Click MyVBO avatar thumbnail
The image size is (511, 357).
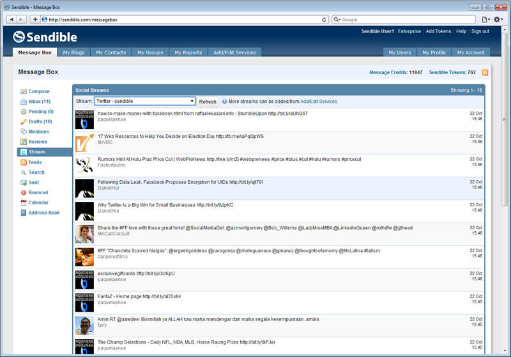pos(84,142)
